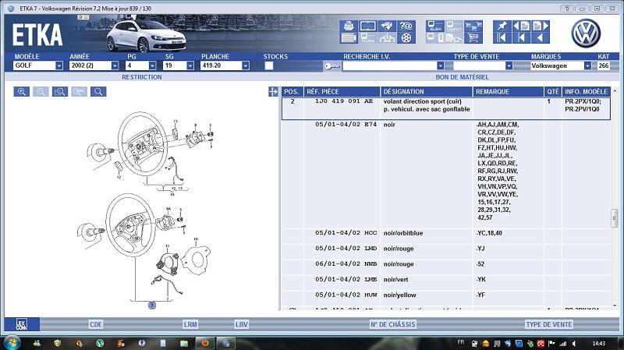Open the PLANCHE dropdown showing 419-20
Image resolution: width=624 pixels, height=350 pixels.
tap(246, 65)
